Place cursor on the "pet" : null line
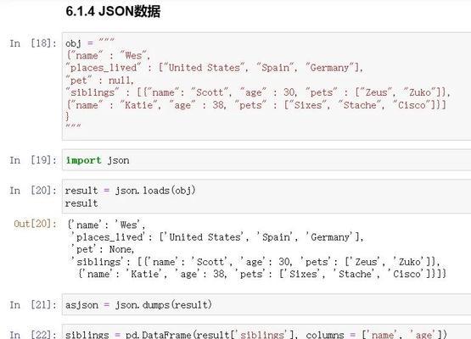The image size is (471, 339). tap(100, 81)
